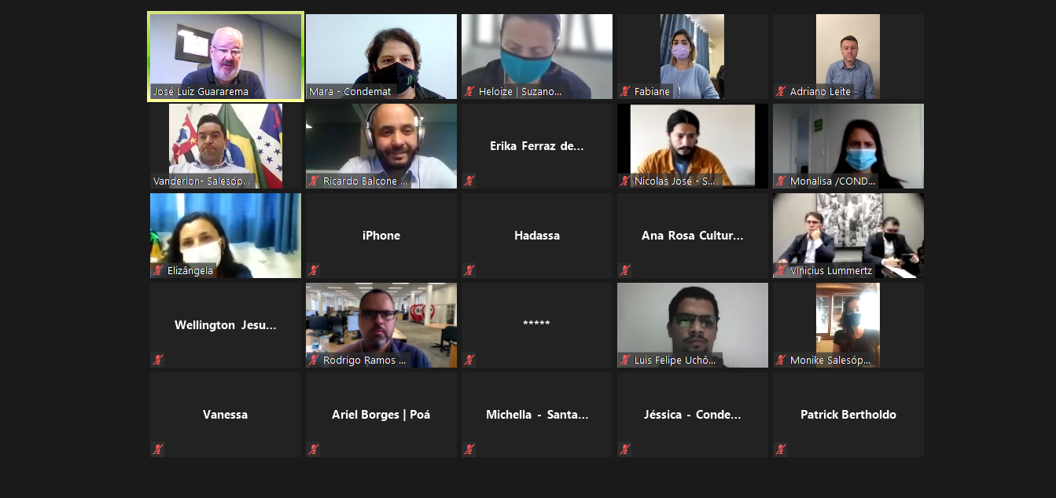Select Ricardo Balcone's video with headphones

381,146
